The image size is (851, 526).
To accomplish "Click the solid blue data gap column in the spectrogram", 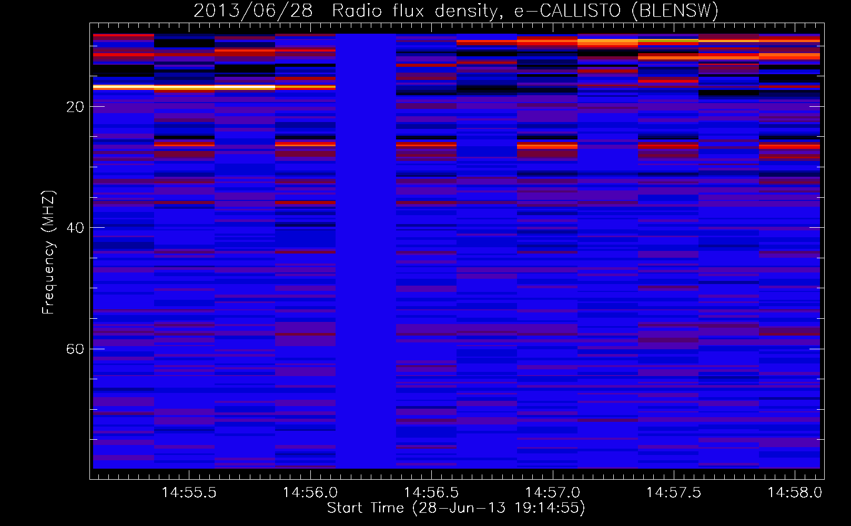I will pyautogui.click(x=366, y=251).
